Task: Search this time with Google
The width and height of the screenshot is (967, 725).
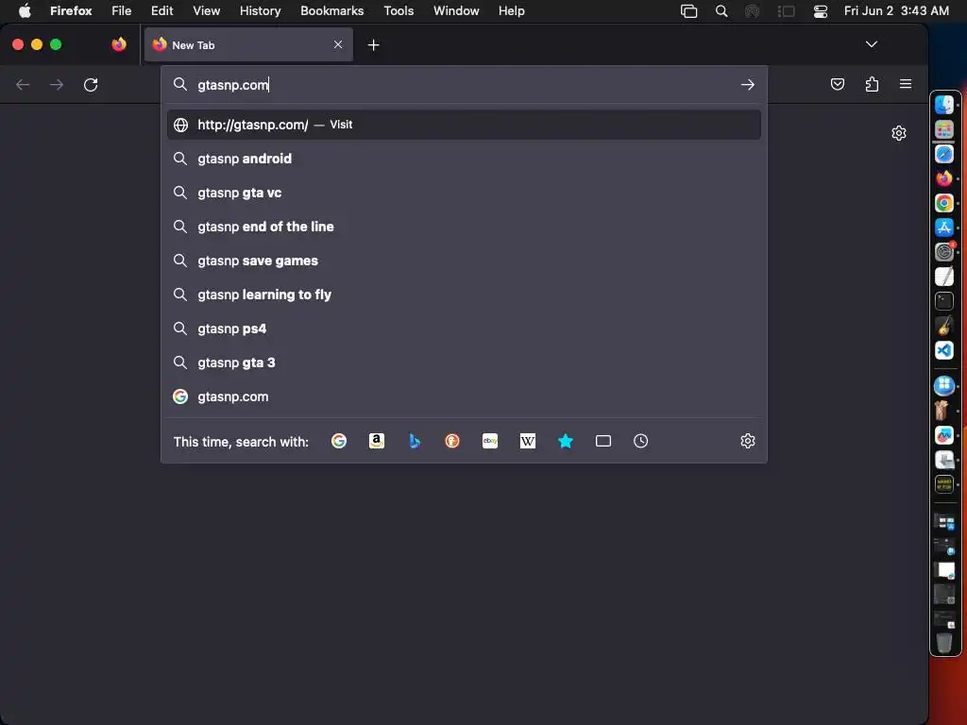Action: click(x=339, y=441)
